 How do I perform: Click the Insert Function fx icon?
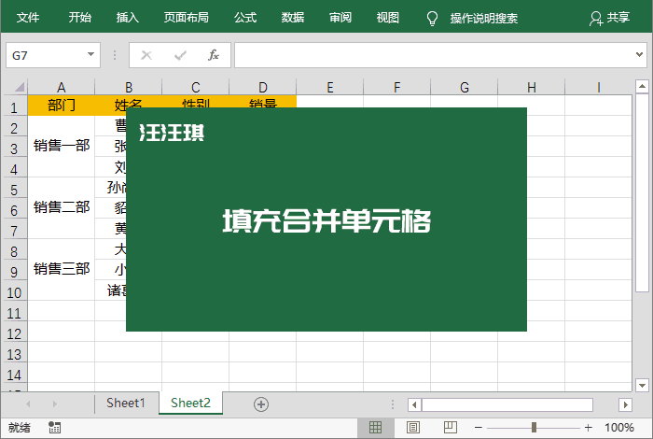click(x=213, y=55)
